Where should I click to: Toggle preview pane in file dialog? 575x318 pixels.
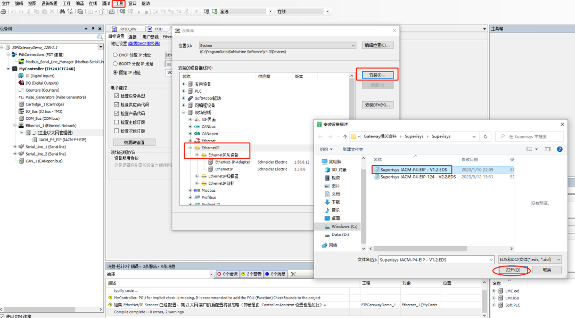click(547, 149)
